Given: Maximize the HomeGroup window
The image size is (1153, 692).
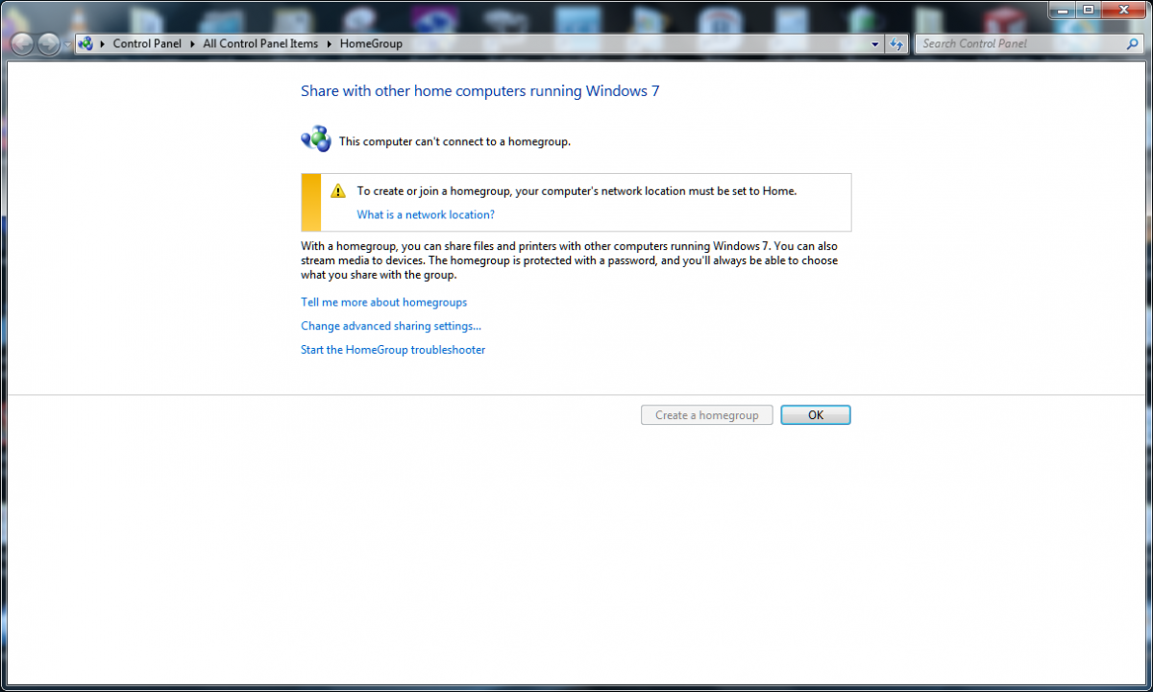Looking at the screenshot, I should (1088, 10).
